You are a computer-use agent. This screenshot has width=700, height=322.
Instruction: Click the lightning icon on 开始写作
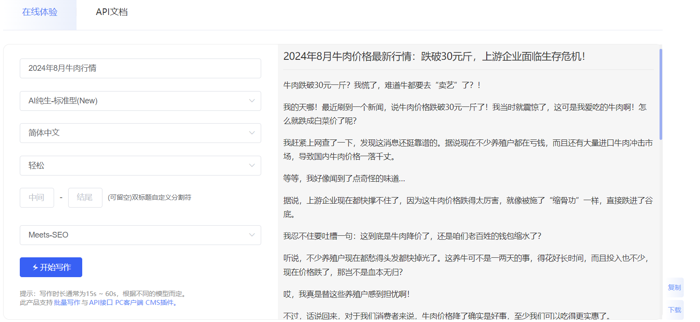(x=35, y=267)
